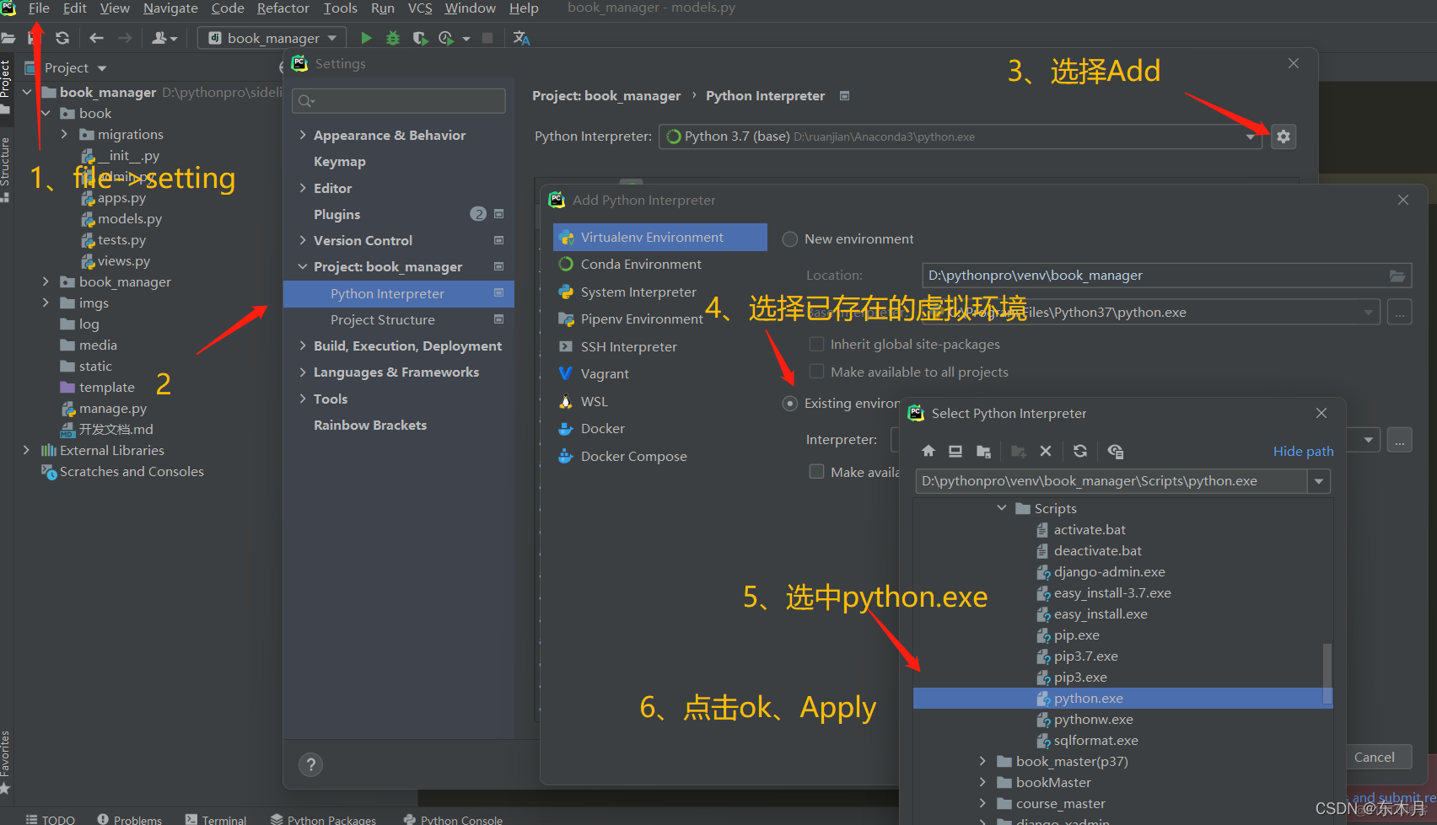This screenshot has height=825, width=1437.
Task: Select Virtualenv Environment tab
Action: coord(660,238)
